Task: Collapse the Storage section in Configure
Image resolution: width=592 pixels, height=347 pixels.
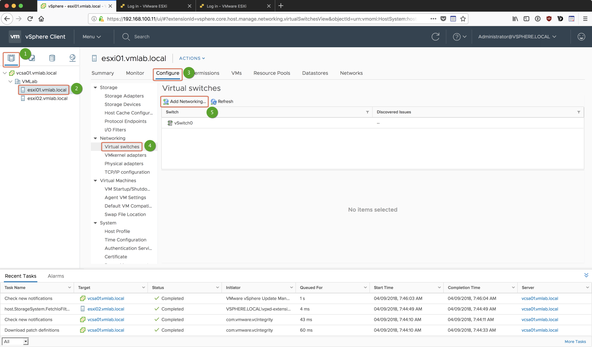Action: click(95, 87)
